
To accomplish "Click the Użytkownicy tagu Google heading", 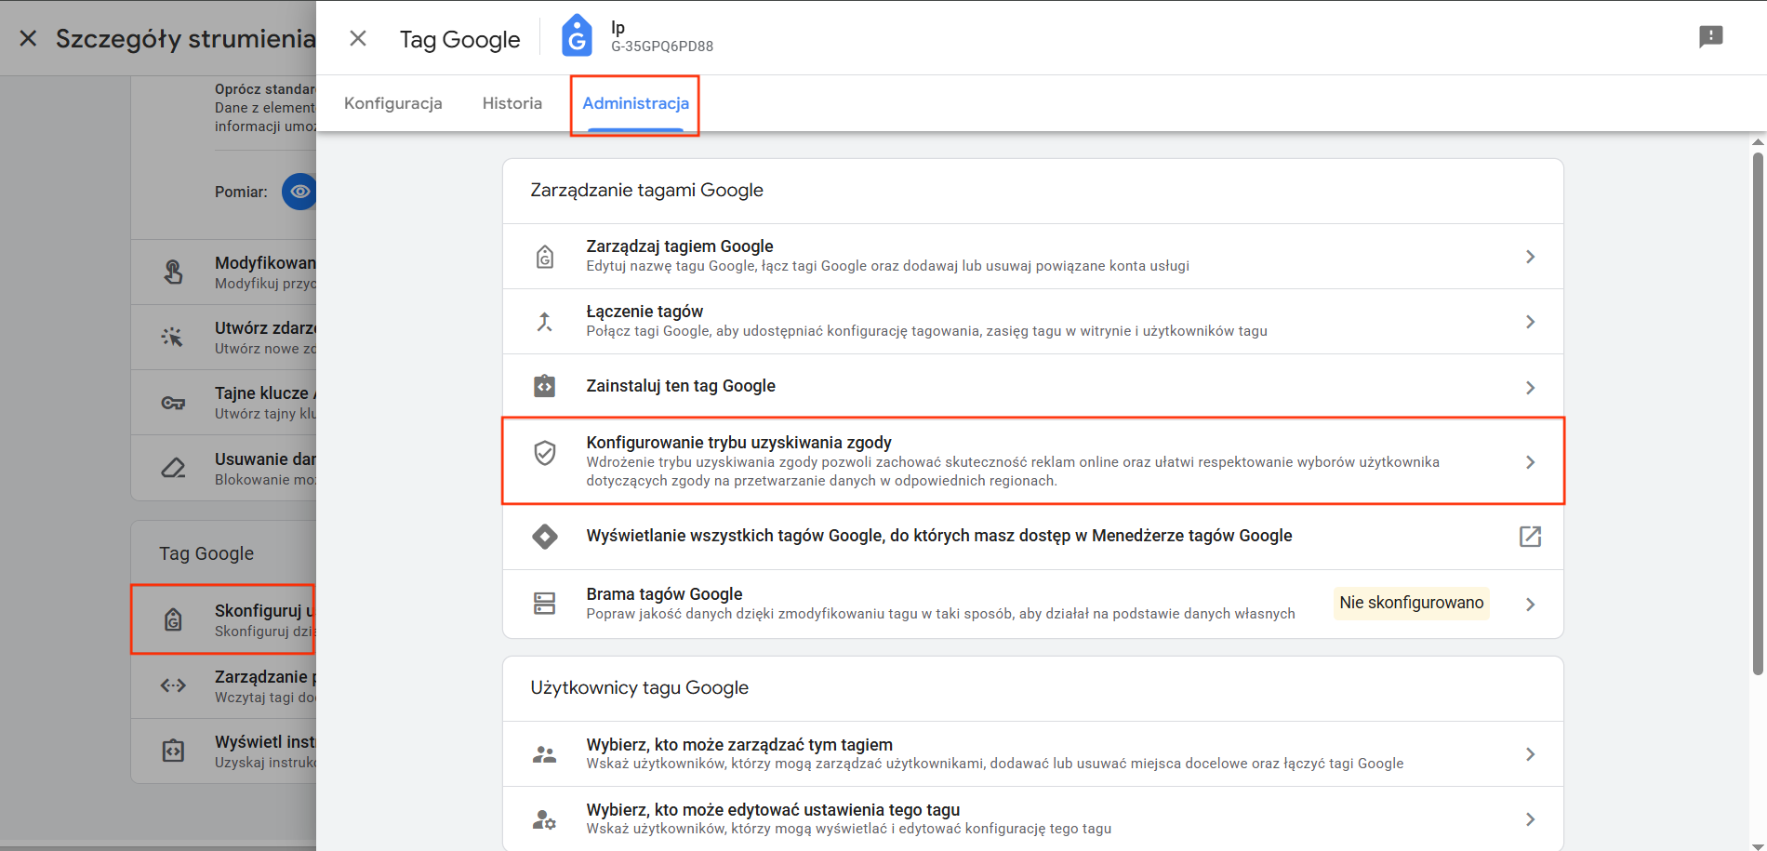I will tap(639, 687).
